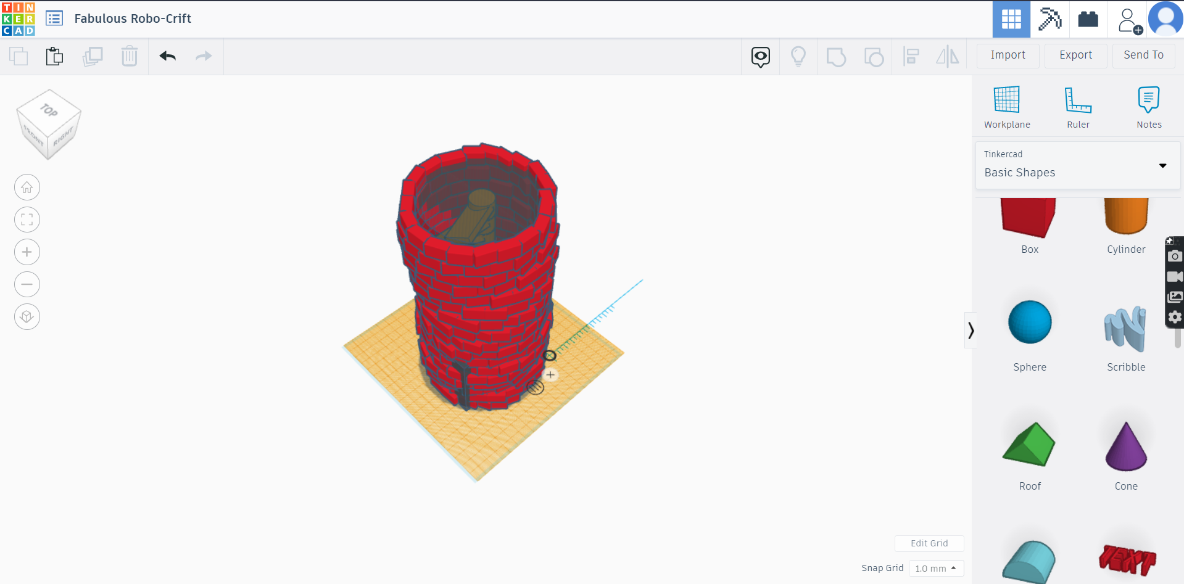
Task: Select the Workplane tool
Action: pyautogui.click(x=1007, y=107)
